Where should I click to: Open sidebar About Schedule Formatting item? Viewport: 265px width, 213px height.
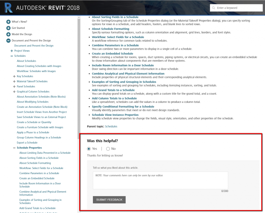pyautogui.click(x=35, y=163)
